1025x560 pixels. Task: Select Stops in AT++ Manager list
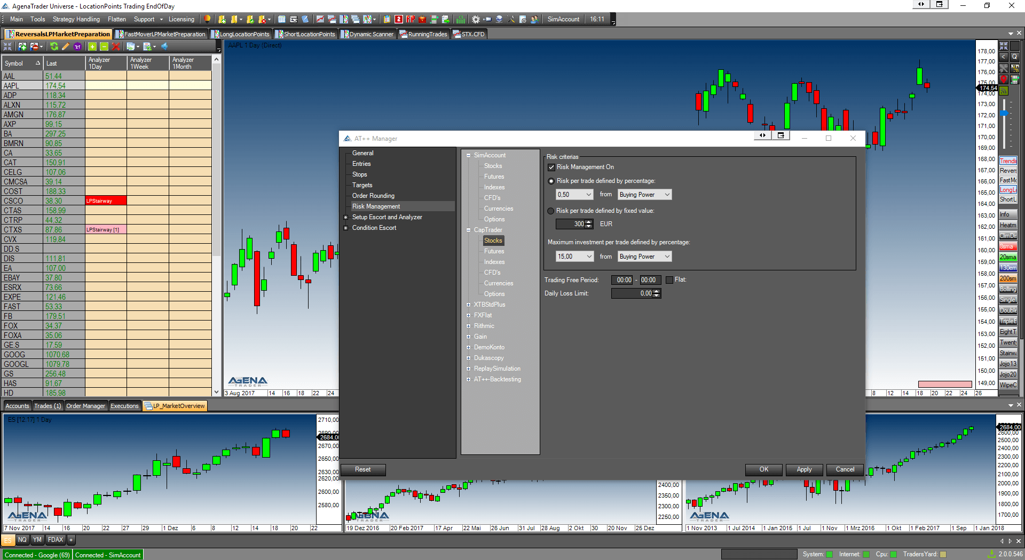click(359, 175)
